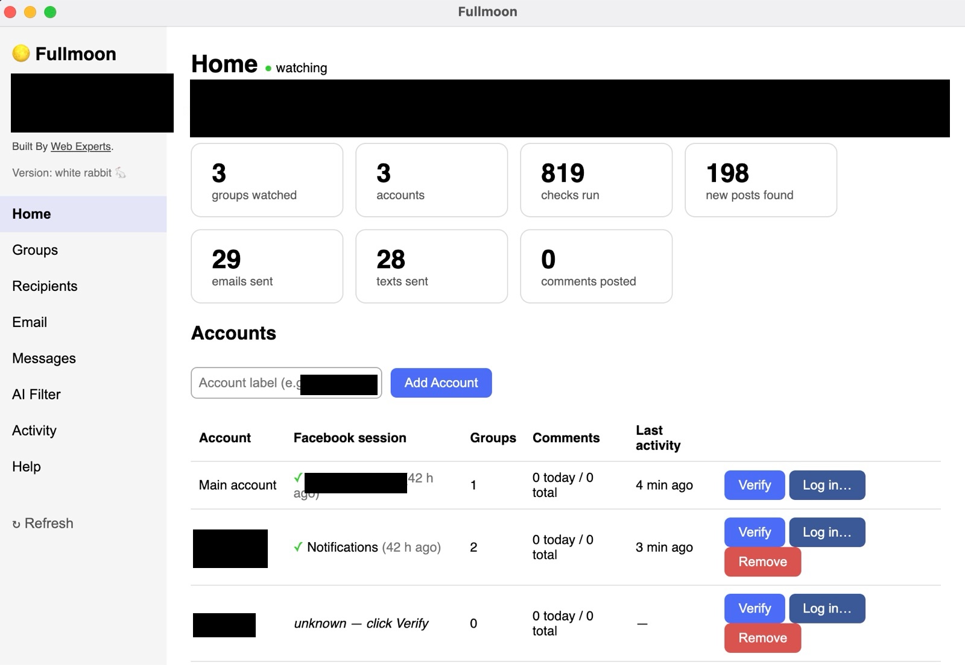Click the green checkmark in Main account row
Image resolution: width=965 pixels, height=665 pixels.
[298, 478]
